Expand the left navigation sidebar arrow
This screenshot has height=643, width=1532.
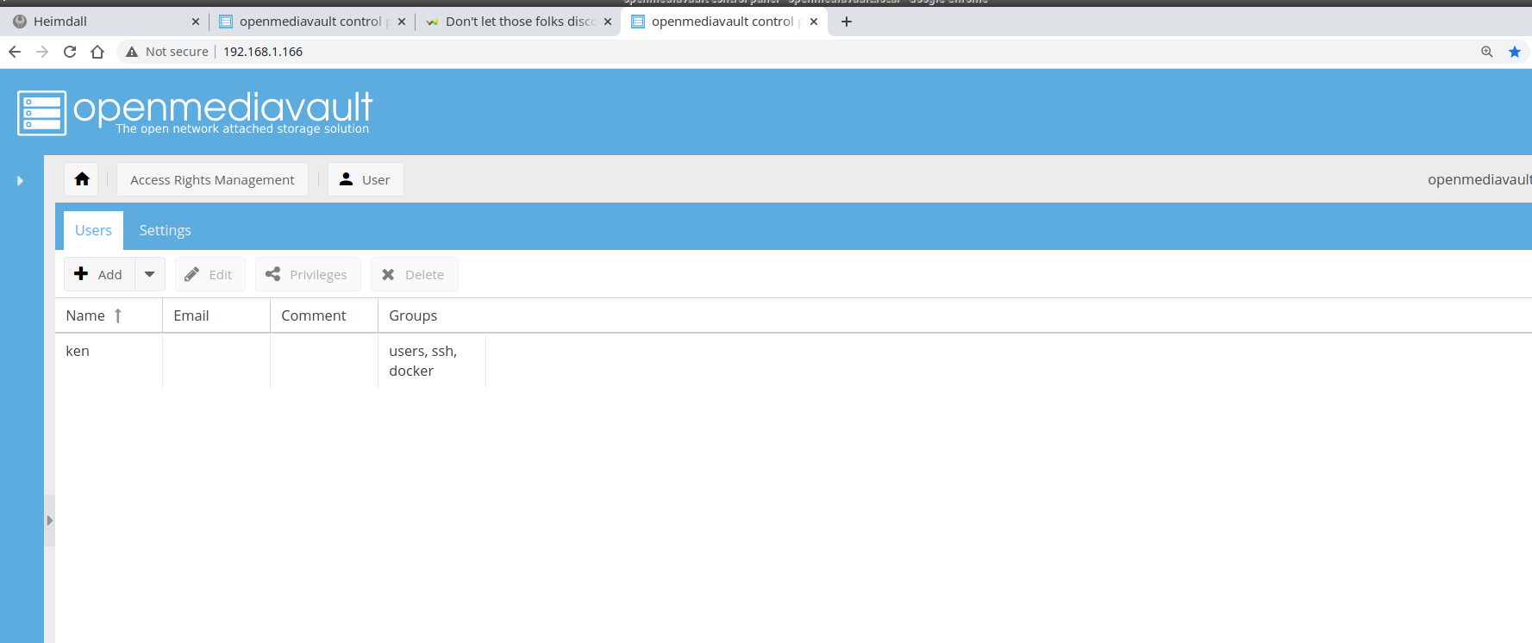click(x=20, y=181)
